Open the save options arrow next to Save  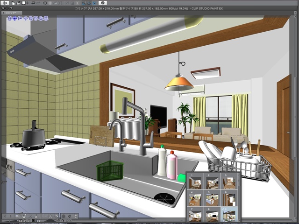pyautogui.click(x=28, y=3)
